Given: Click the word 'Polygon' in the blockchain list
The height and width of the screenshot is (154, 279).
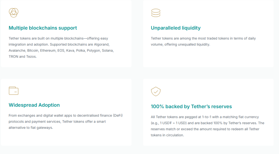Looking at the screenshot, I should tap(93, 51).
